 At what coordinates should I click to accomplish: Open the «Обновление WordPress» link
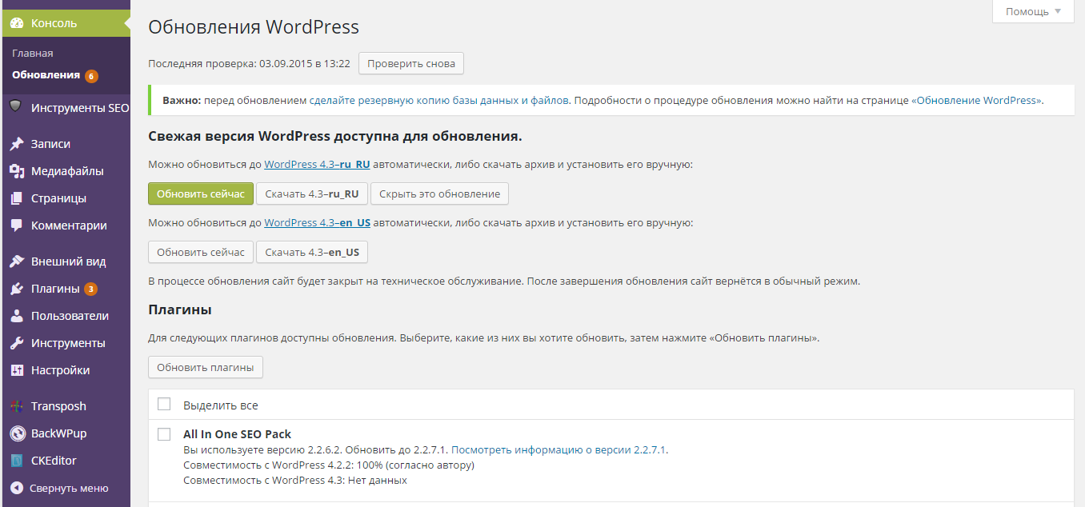pyautogui.click(x=976, y=101)
